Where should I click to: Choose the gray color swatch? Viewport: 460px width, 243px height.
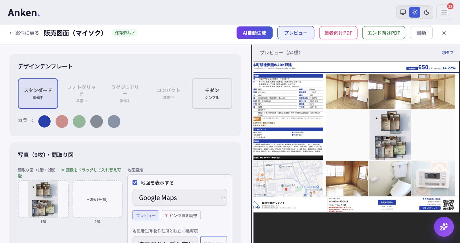(x=97, y=122)
